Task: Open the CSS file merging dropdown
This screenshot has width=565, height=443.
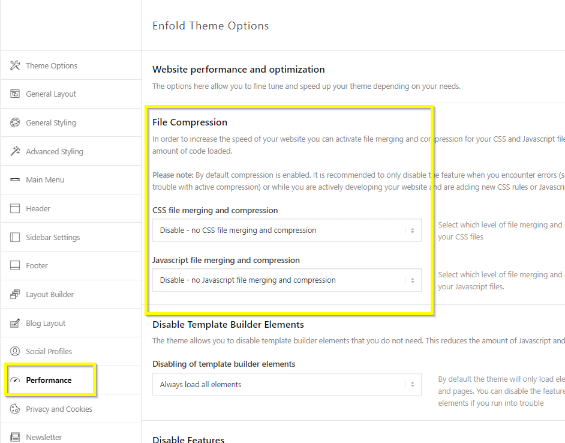Action: 287,230
